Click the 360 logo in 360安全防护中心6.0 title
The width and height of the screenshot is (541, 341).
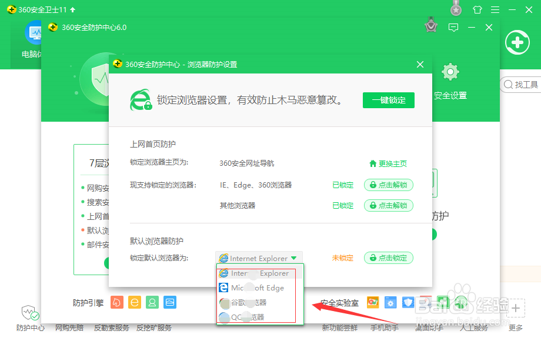[x=53, y=27]
